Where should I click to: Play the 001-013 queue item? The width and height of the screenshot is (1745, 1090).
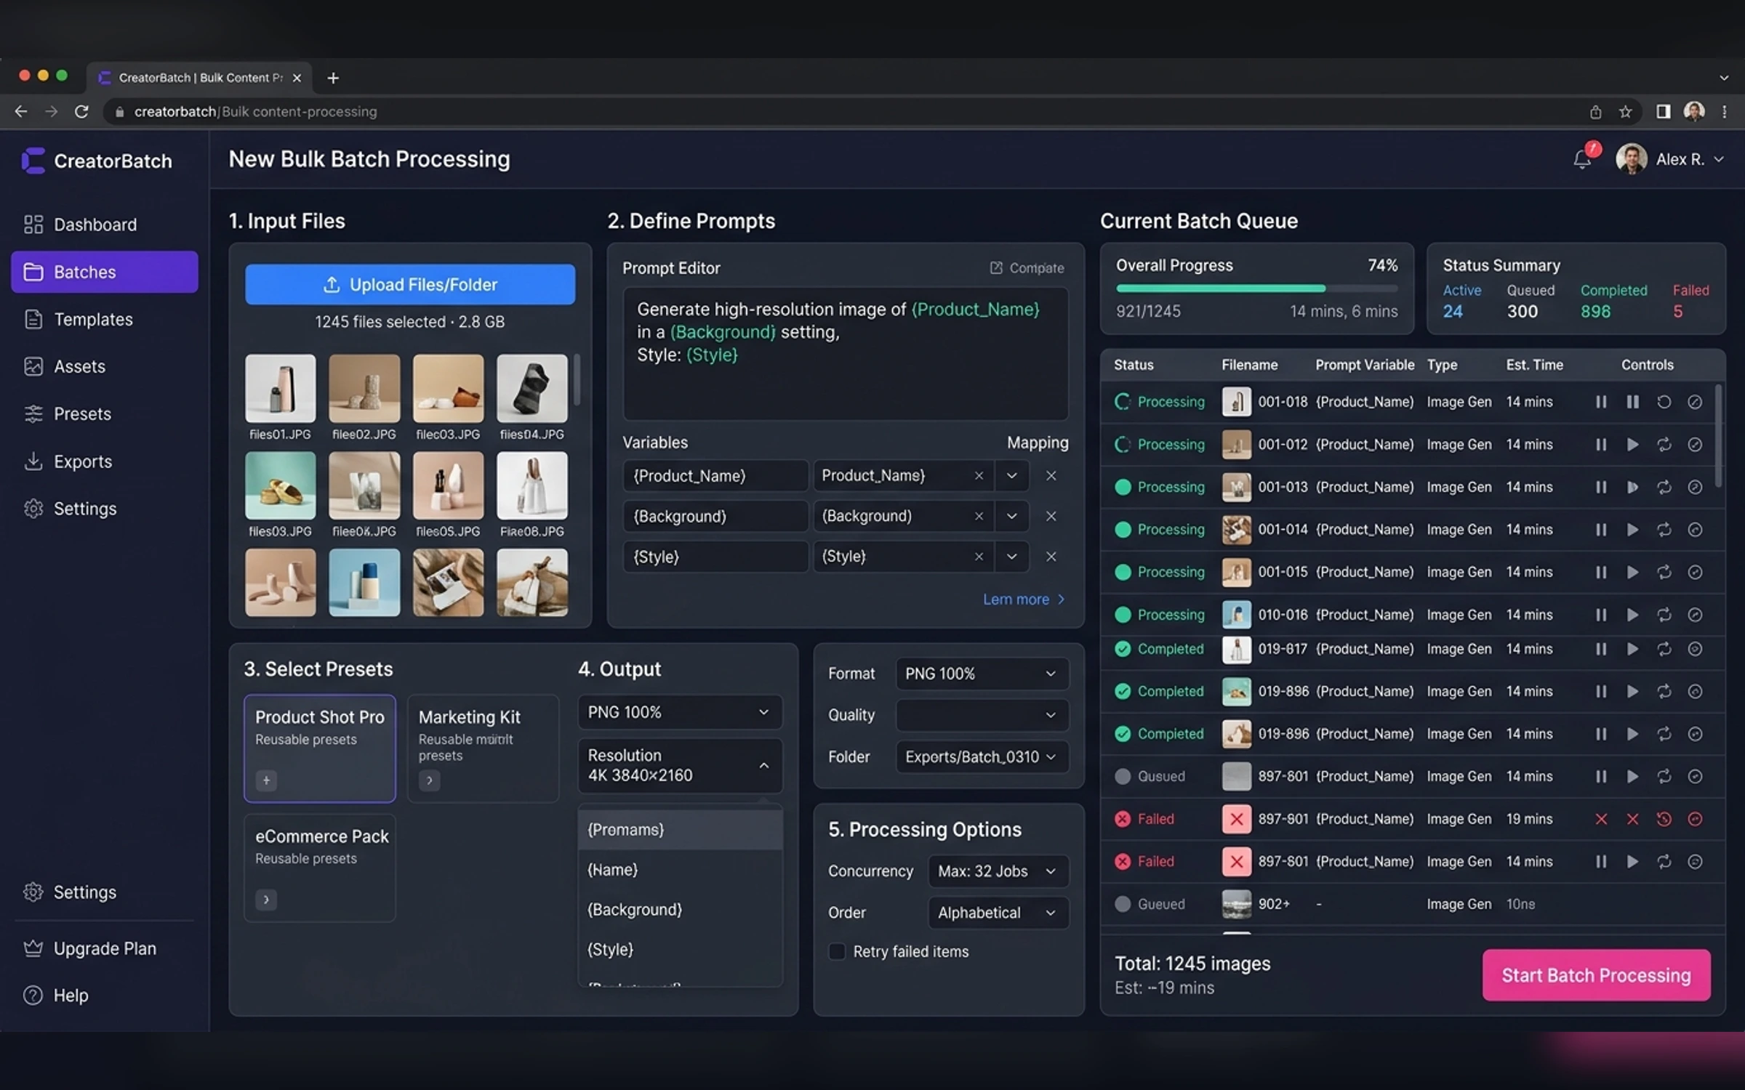1632,487
